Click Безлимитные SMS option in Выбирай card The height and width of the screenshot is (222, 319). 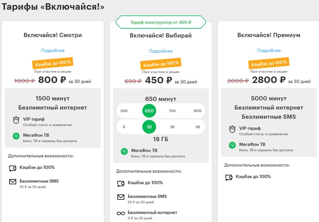tap(147, 197)
